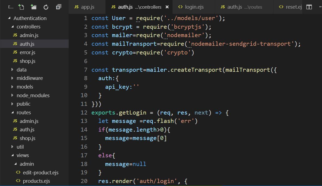Open admin.js in controllers folder
322x186 pixels.
coord(29,35)
